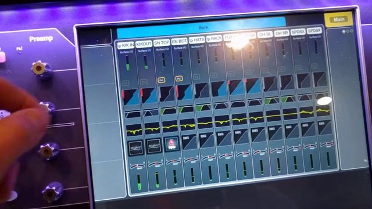The image size is (372, 209).
Task: Select the SN TOP channel name
Action: (x=162, y=42)
